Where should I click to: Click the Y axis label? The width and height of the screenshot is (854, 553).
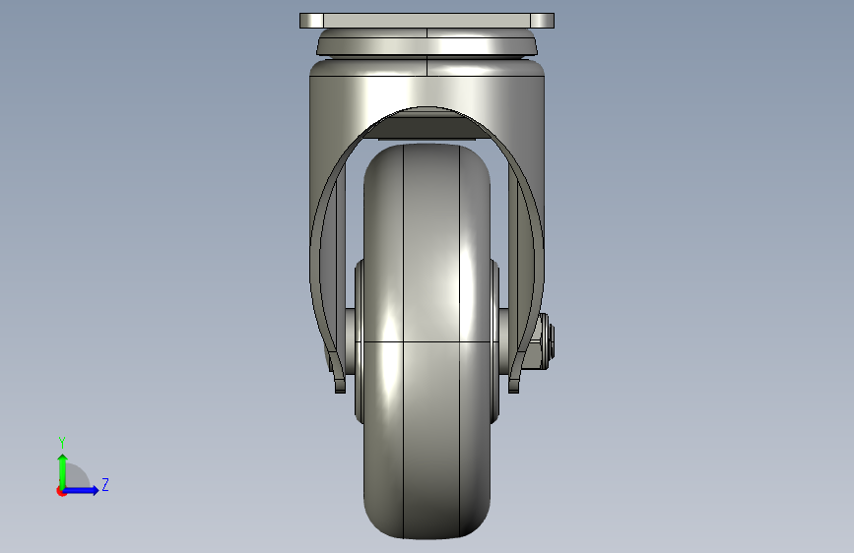(62, 443)
